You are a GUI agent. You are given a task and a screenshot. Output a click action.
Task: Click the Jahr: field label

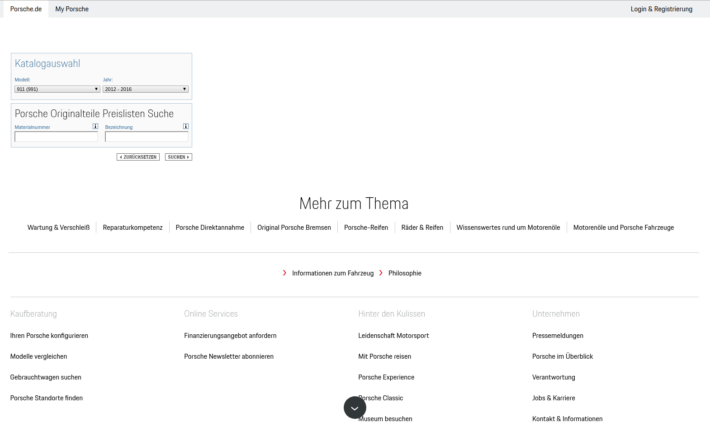(x=108, y=80)
